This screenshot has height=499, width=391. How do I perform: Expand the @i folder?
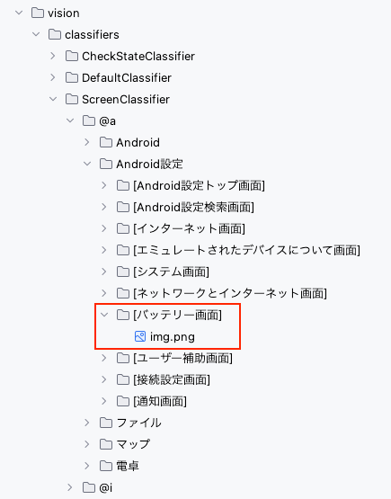click(70, 487)
